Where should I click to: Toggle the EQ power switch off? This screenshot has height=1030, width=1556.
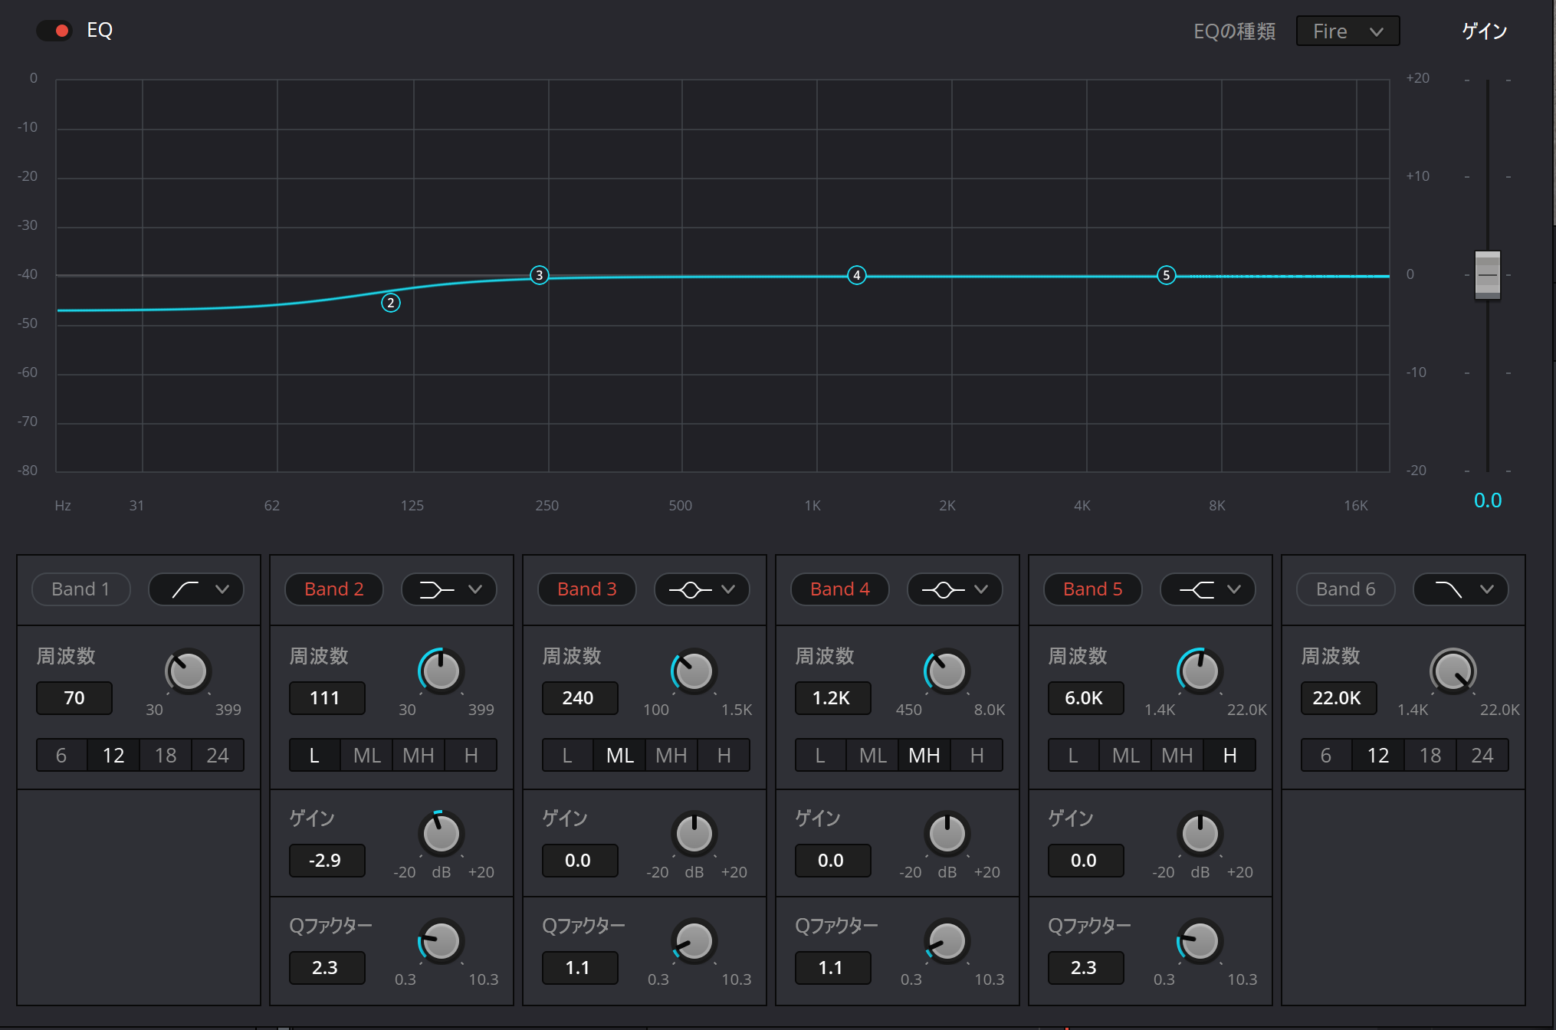(54, 31)
